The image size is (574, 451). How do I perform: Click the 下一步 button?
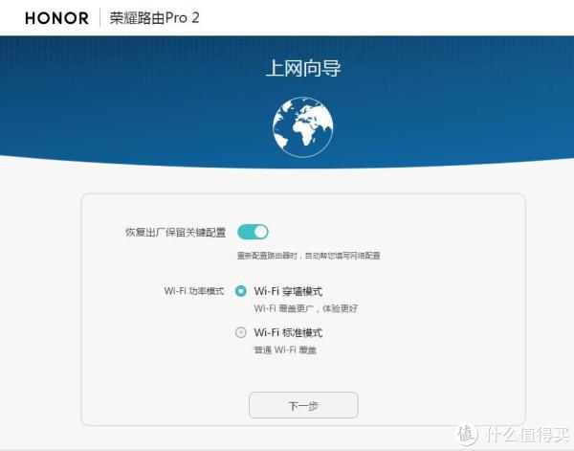(303, 405)
